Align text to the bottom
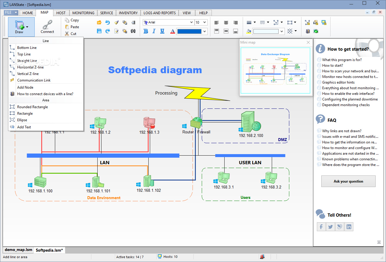The image size is (386, 262). pos(236,31)
